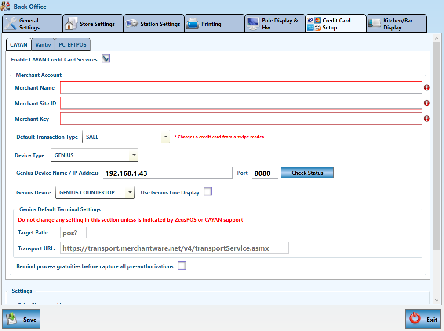Click the Merchant Name input field
Screen dimensions: 444x331
(x=241, y=88)
